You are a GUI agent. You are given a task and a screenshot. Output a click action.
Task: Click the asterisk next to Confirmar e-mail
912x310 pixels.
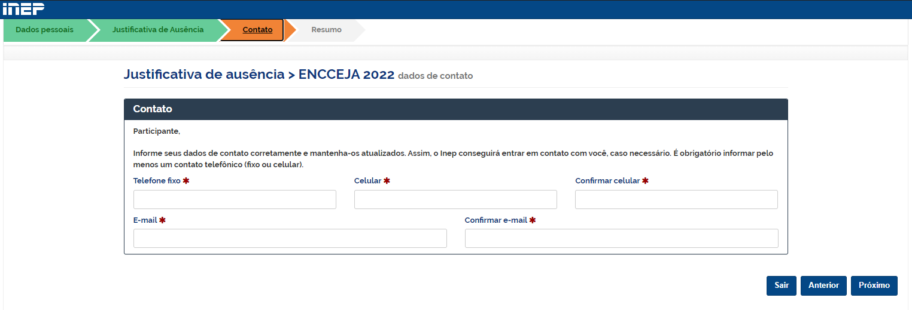coord(533,220)
